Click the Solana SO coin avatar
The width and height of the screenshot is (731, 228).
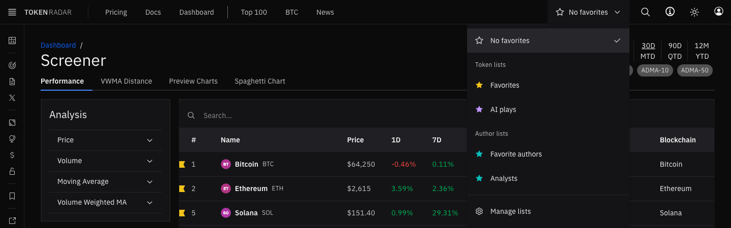tap(226, 213)
